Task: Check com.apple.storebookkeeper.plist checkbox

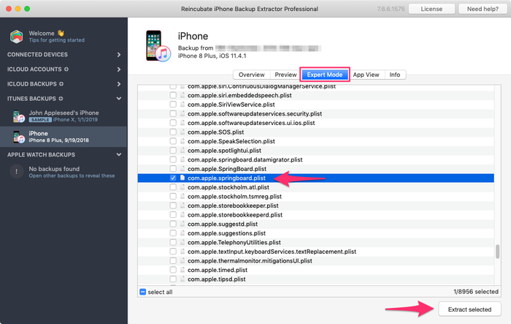Action: 173,206
